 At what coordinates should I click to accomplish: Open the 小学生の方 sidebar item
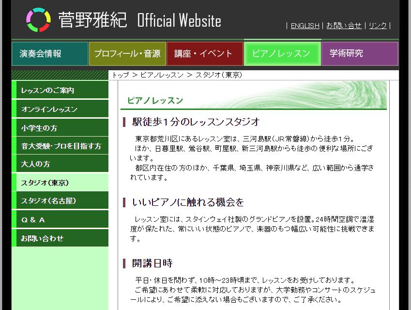(x=39, y=128)
